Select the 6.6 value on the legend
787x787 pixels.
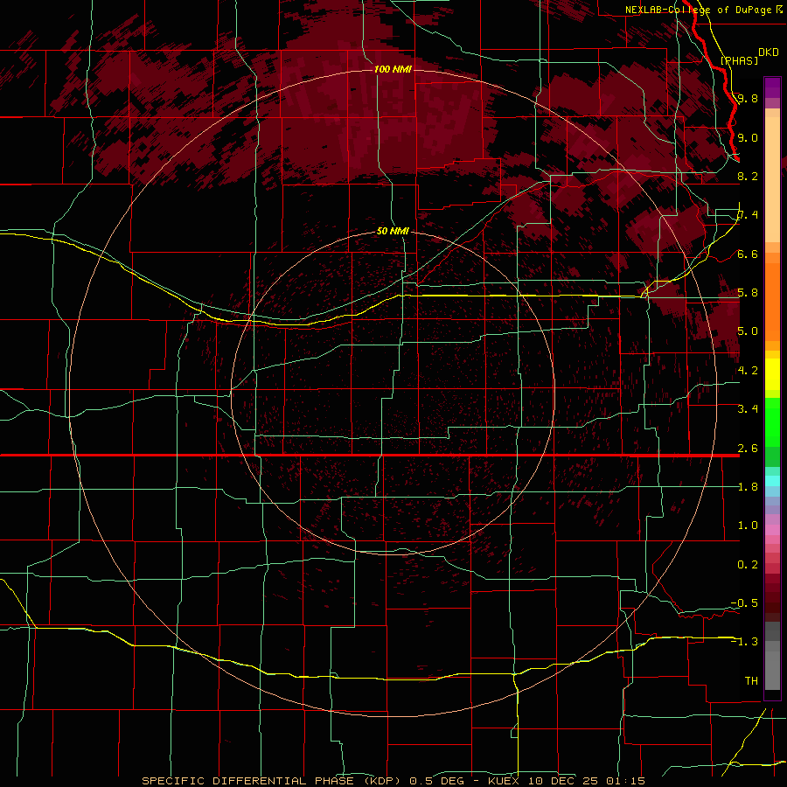tap(748, 254)
